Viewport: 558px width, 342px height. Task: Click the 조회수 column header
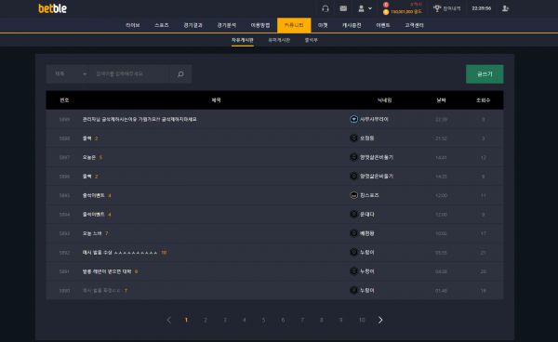(483, 100)
